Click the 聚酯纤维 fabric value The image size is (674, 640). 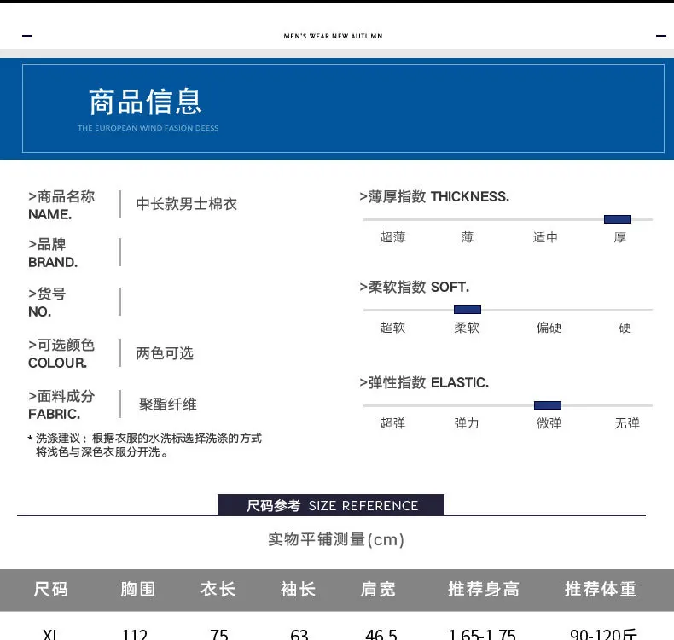tap(167, 404)
